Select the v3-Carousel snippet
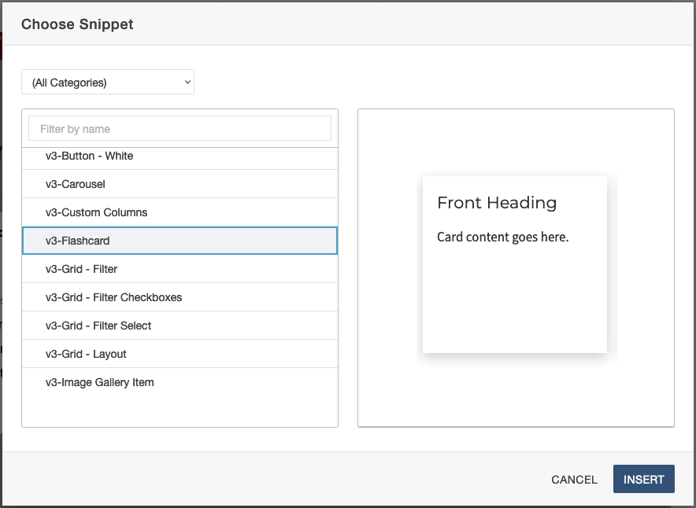 click(x=180, y=184)
